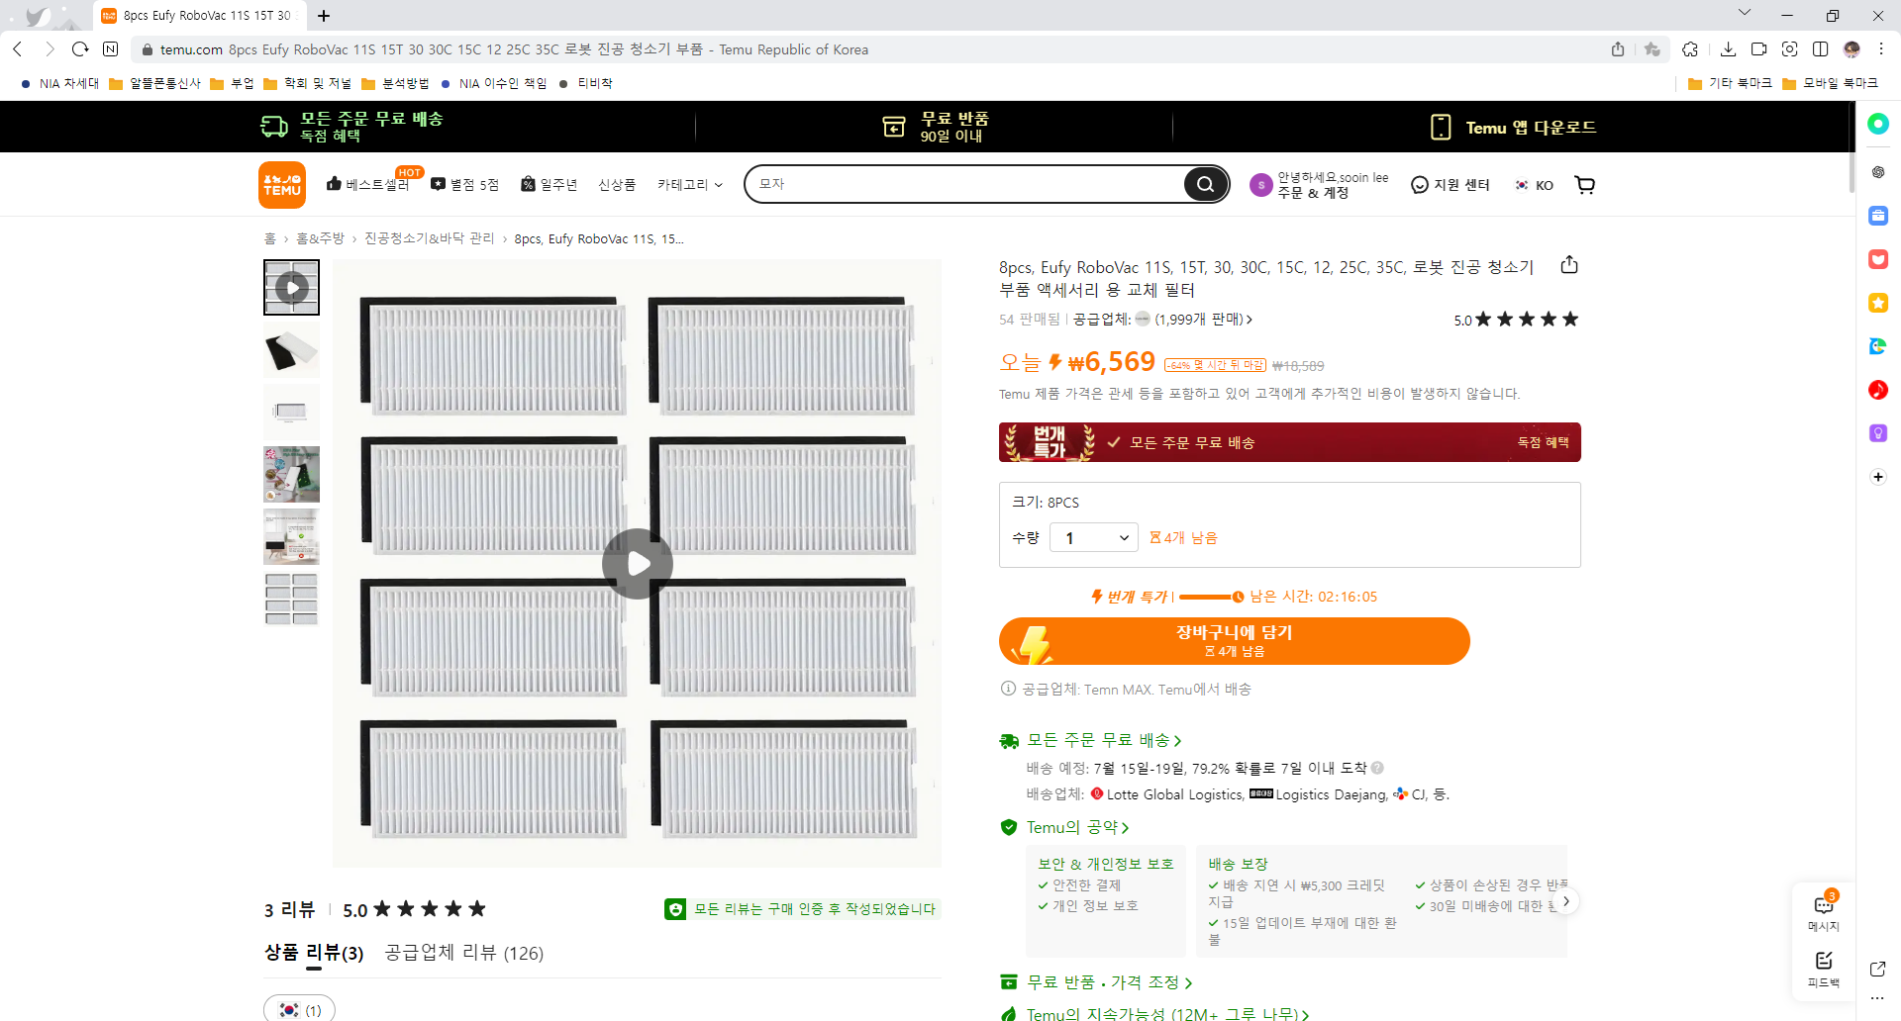This screenshot has width=1901, height=1021.
Task: Open the 지원 센터 link
Action: [1451, 185]
